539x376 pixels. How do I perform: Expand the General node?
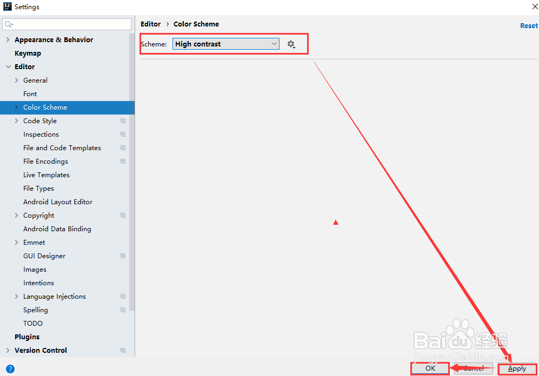[17, 80]
